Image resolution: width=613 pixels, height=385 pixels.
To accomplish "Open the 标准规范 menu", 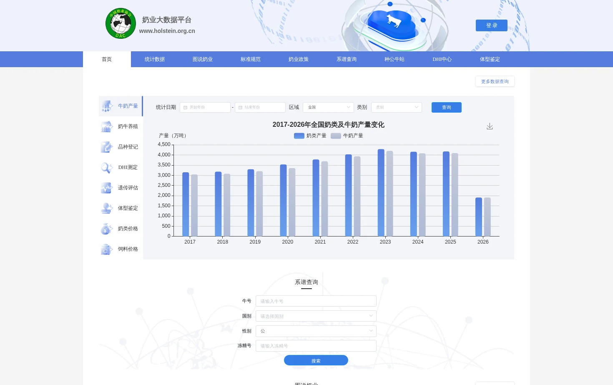I will [x=251, y=59].
